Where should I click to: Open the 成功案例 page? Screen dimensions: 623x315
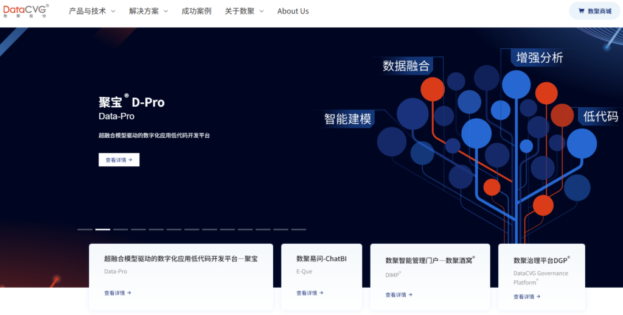[x=197, y=11]
